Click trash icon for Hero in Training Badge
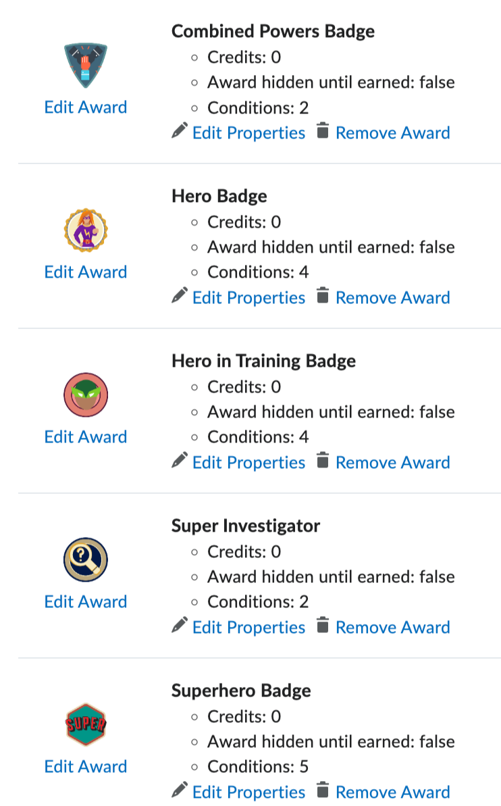 [323, 460]
